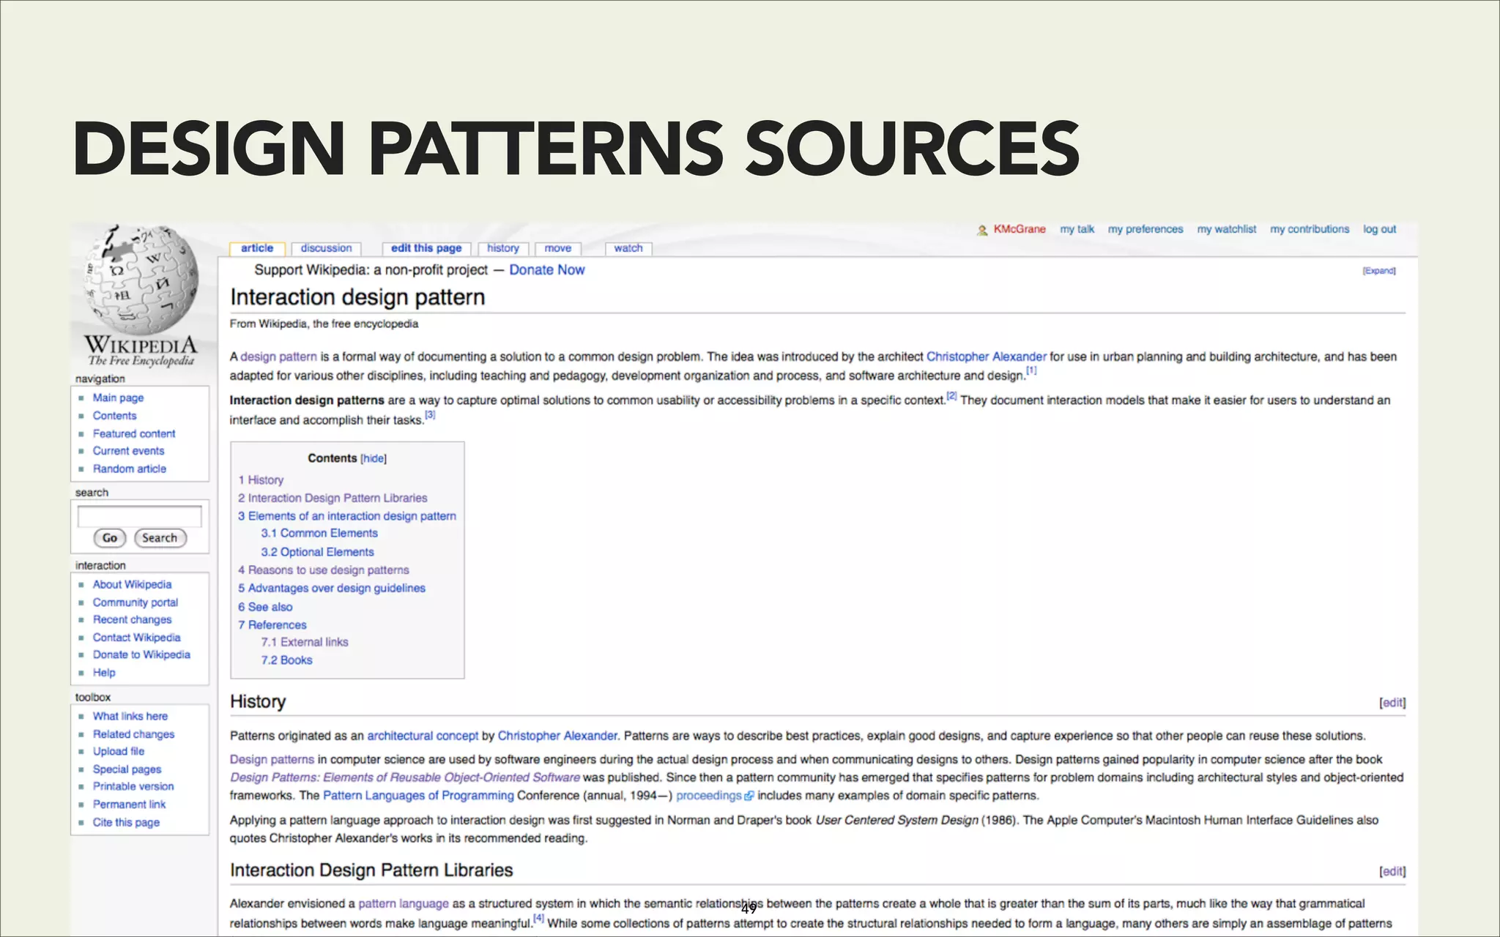
Task: Click the external link icon after proceedings
Action: [749, 796]
